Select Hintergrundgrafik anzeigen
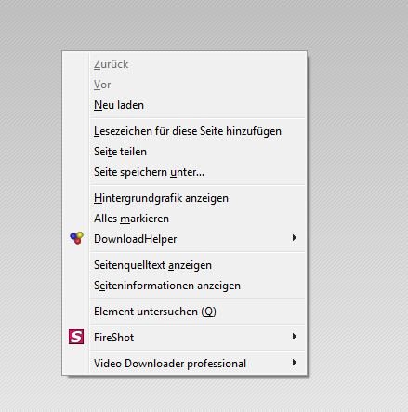The width and height of the screenshot is (408, 412). 184,198
